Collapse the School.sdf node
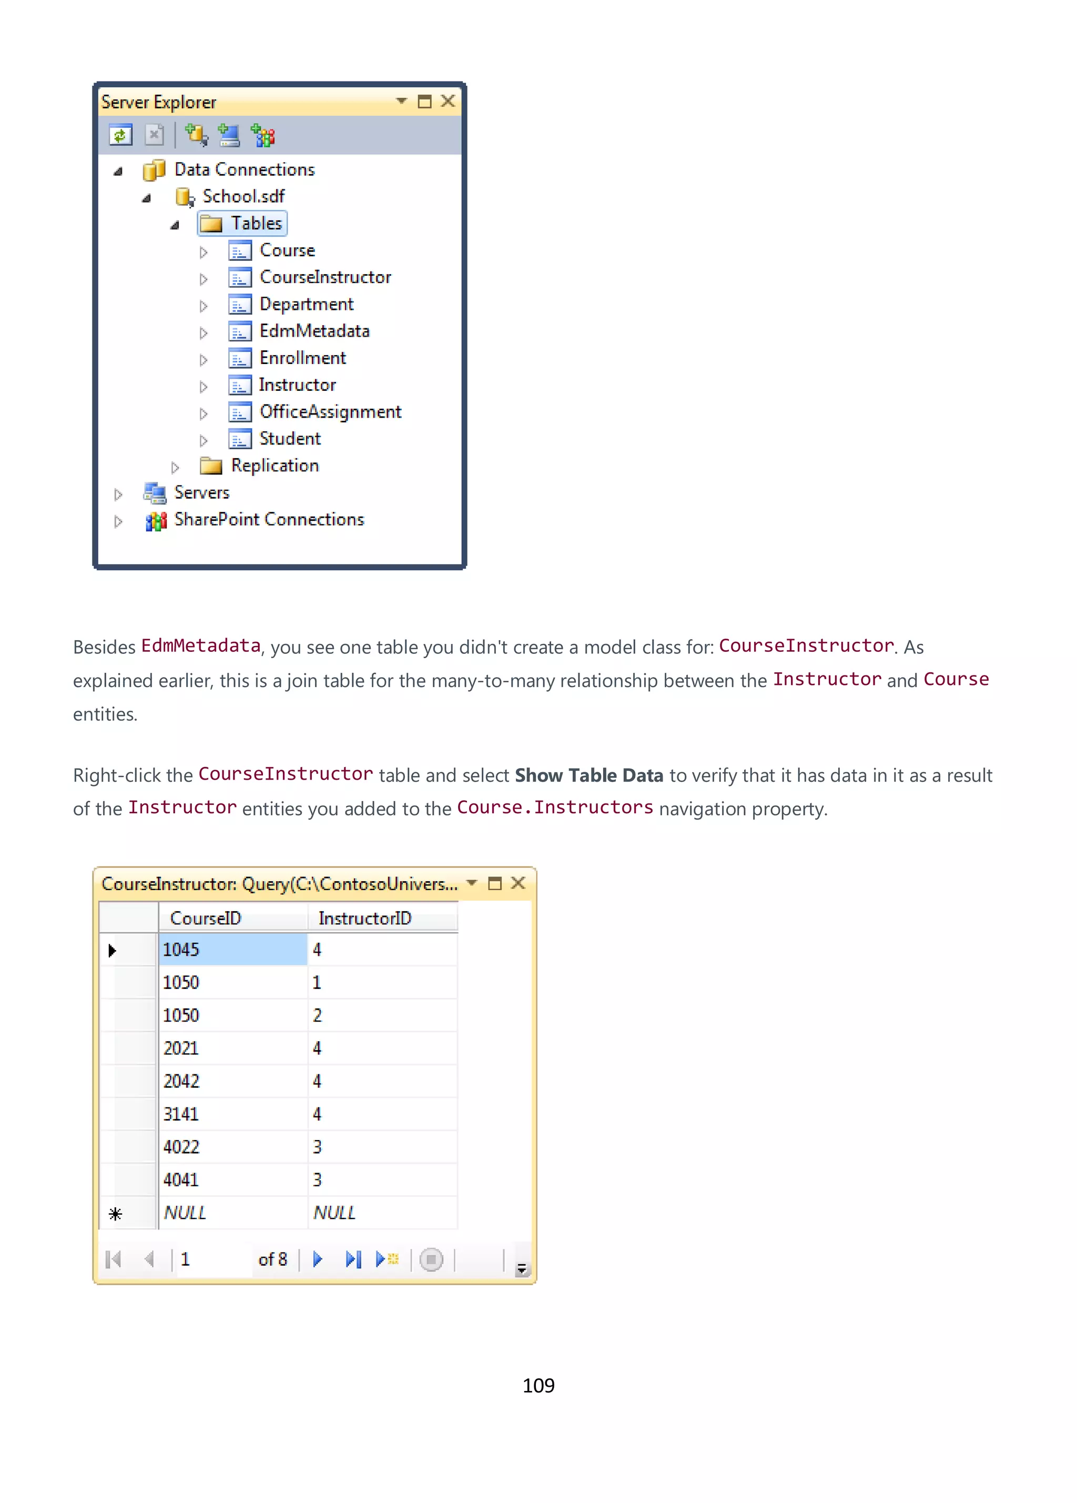 click(x=146, y=198)
